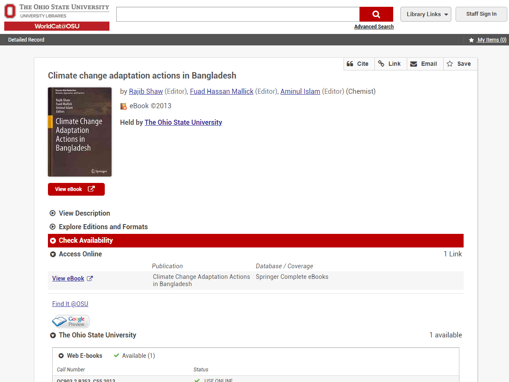Click the Google Preview badge
The width and height of the screenshot is (509, 382).
[70, 321]
